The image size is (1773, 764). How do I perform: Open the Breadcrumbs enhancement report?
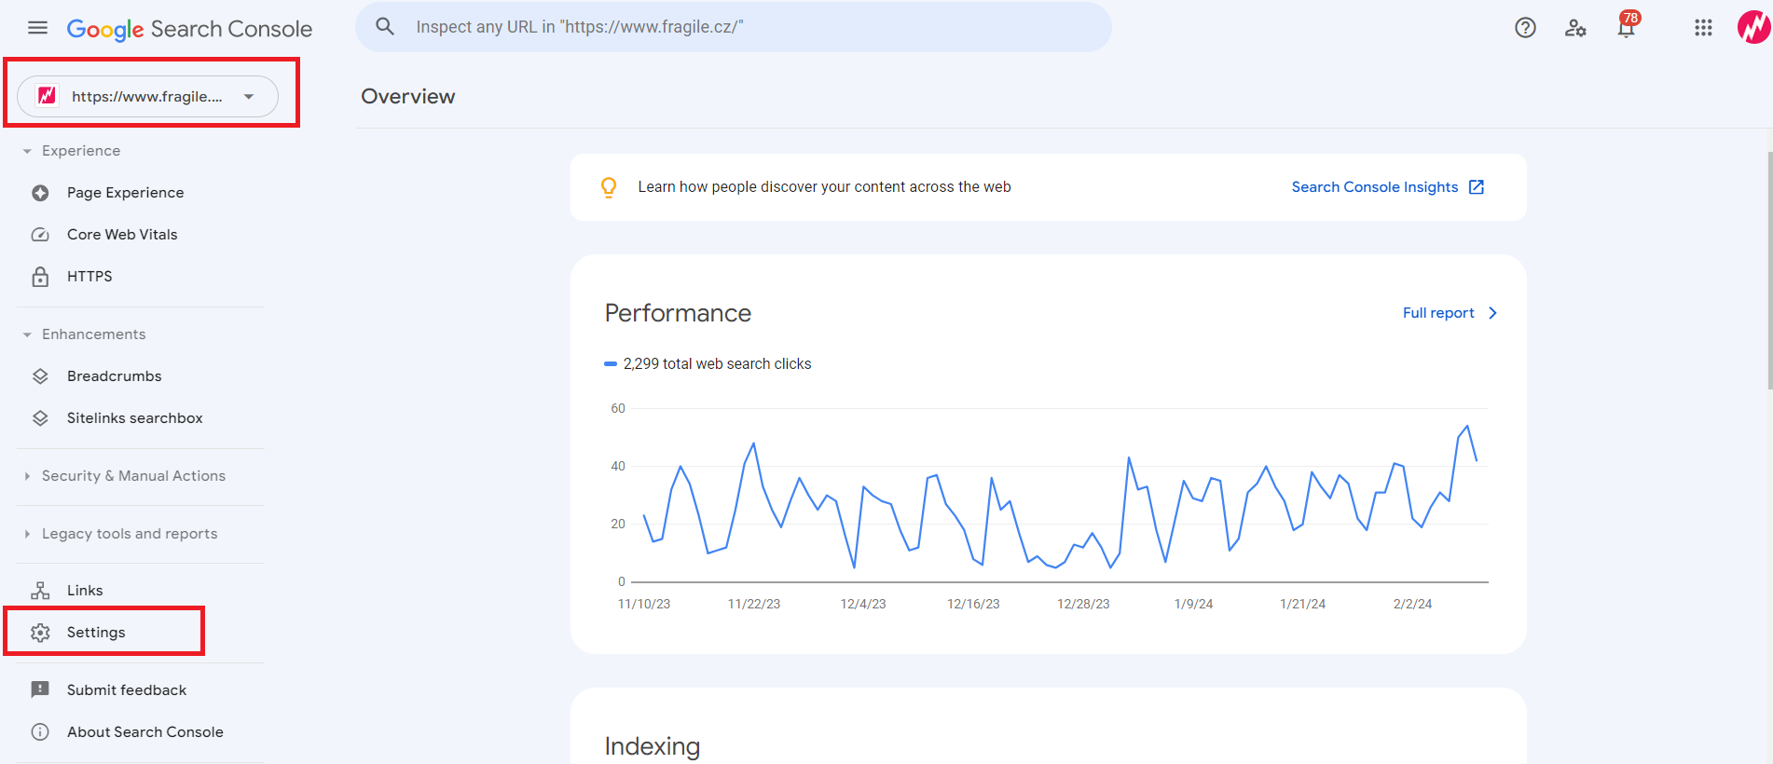pyautogui.click(x=114, y=376)
